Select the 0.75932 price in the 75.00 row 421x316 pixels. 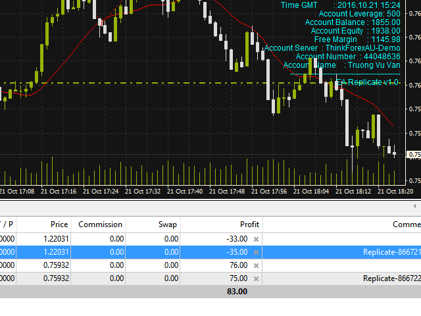tap(56, 278)
